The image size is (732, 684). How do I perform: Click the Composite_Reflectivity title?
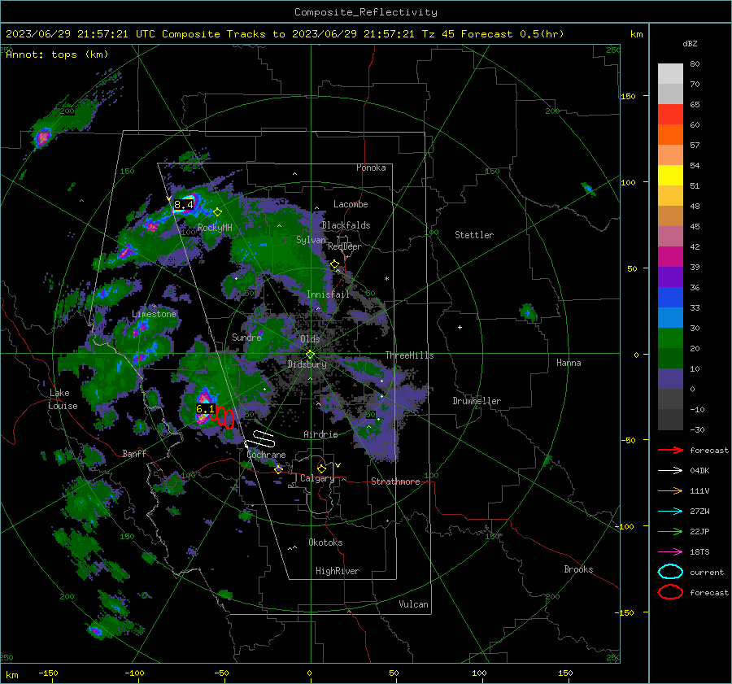366,12
